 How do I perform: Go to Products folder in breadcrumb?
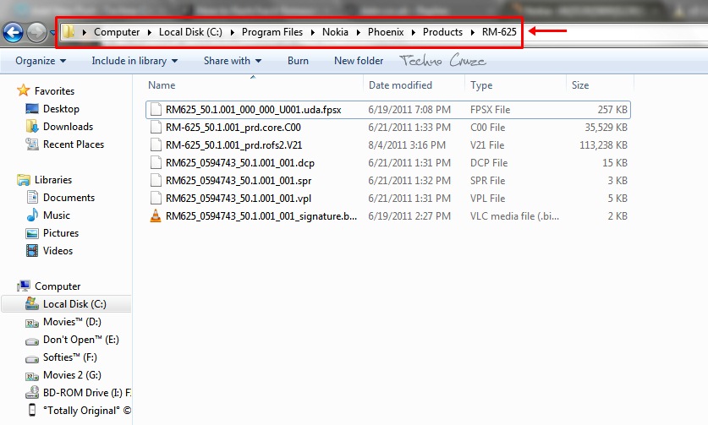(x=442, y=32)
